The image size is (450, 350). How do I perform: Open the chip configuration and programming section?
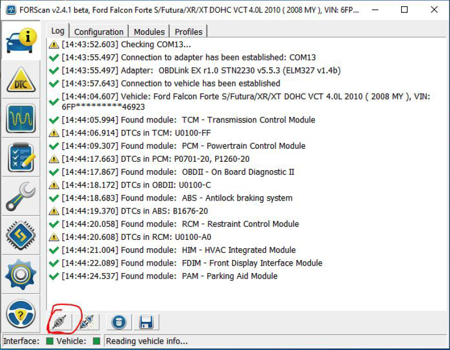tap(21, 235)
